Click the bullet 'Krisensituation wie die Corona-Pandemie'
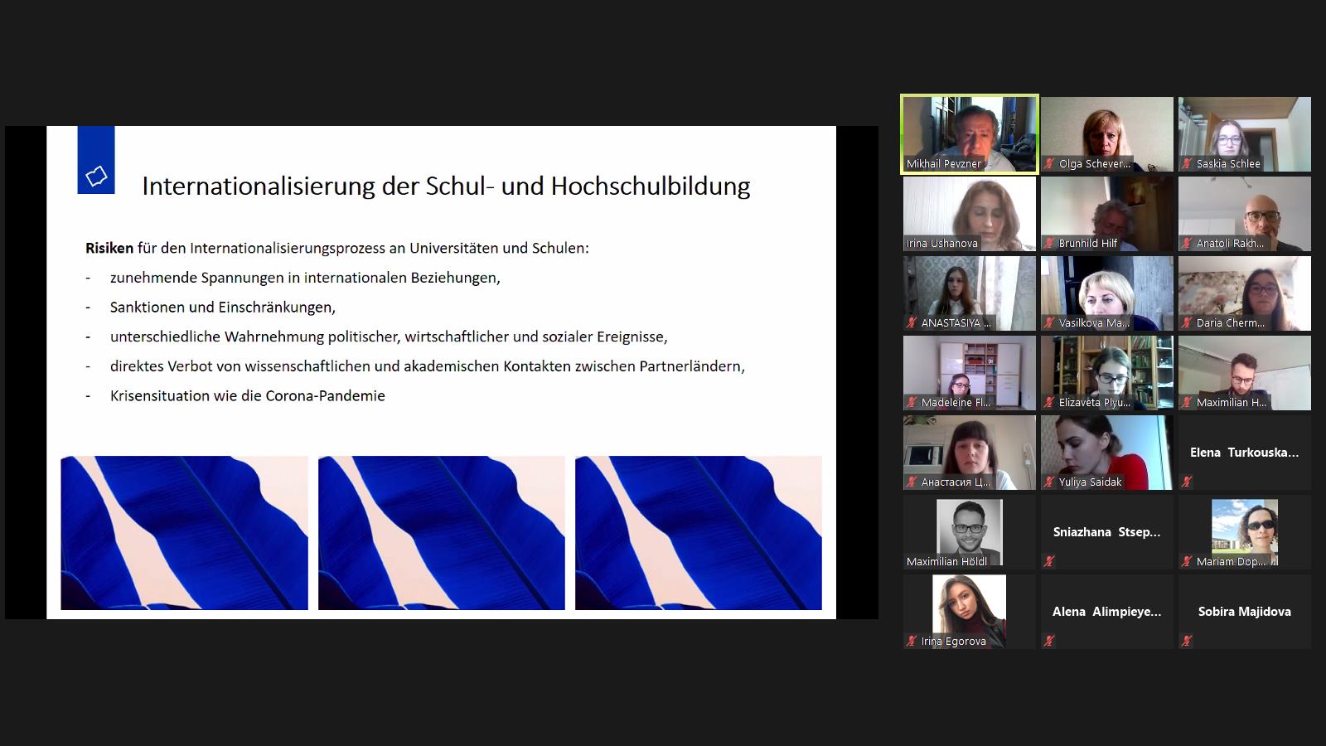Image resolution: width=1326 pixels, height=746 pixels. coord(248,396)
